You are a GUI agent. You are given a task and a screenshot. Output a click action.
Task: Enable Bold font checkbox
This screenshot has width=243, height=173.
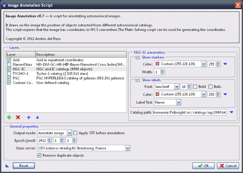pyautogui.click(x=195, y=87)
